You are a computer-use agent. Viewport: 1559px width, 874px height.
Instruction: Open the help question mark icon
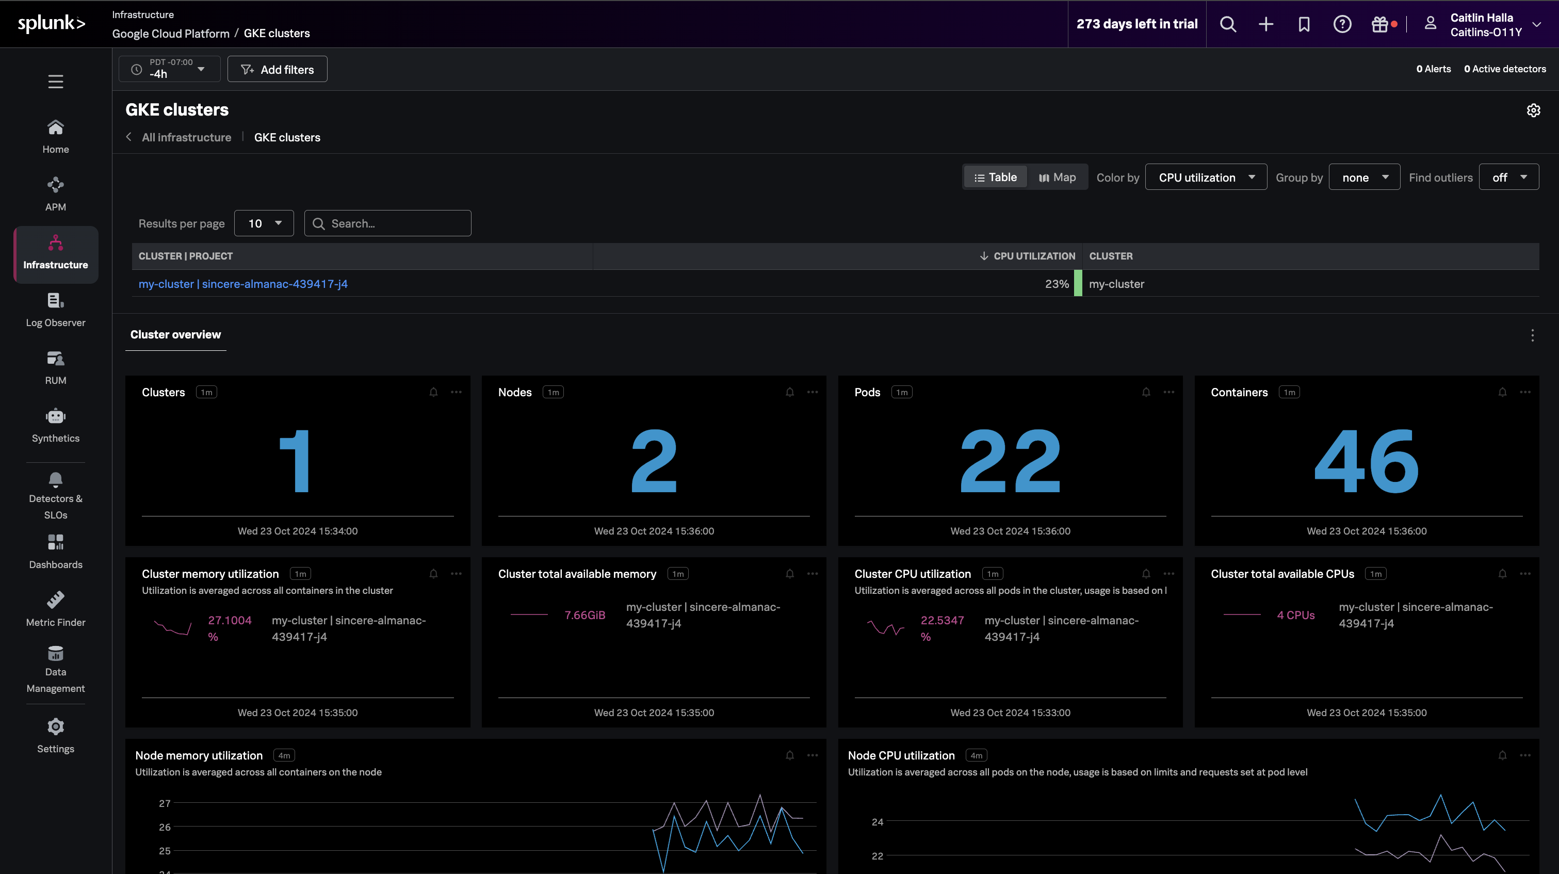[x=1342, y=24]
